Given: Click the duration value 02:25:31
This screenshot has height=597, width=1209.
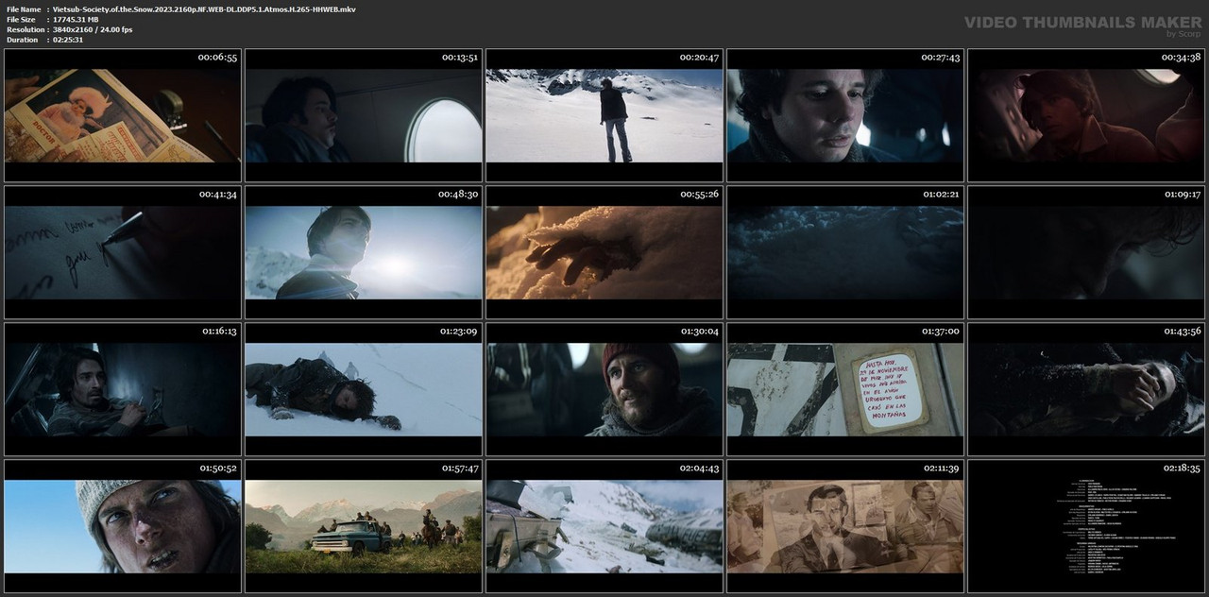Looking at the screenshot, I should point(68,40).
